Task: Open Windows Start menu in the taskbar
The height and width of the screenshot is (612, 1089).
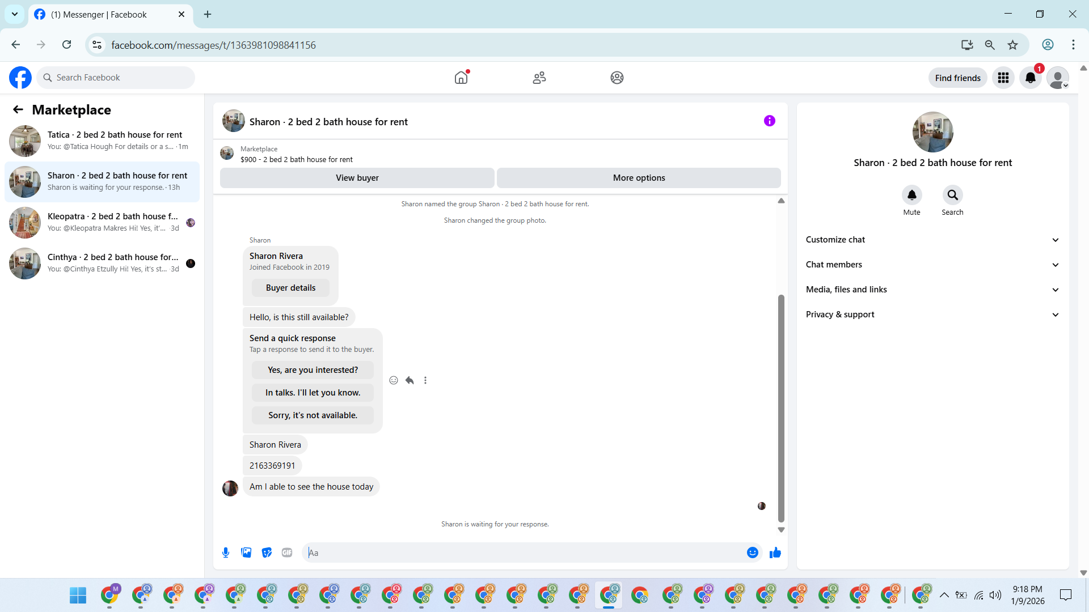Action: point(78,595)
